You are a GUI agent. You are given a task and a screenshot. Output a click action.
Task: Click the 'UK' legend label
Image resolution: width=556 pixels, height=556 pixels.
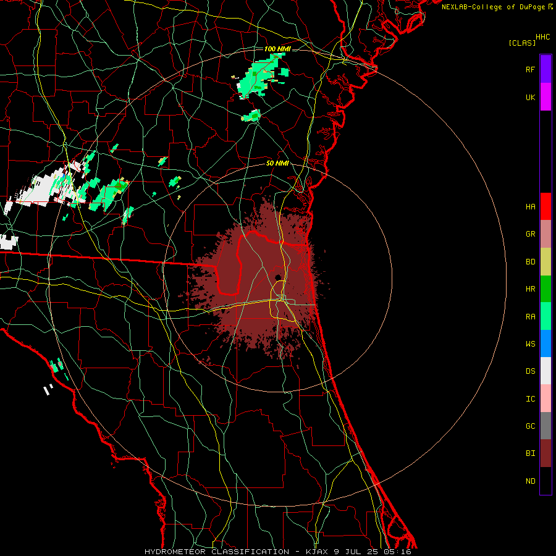coord(530,97)
